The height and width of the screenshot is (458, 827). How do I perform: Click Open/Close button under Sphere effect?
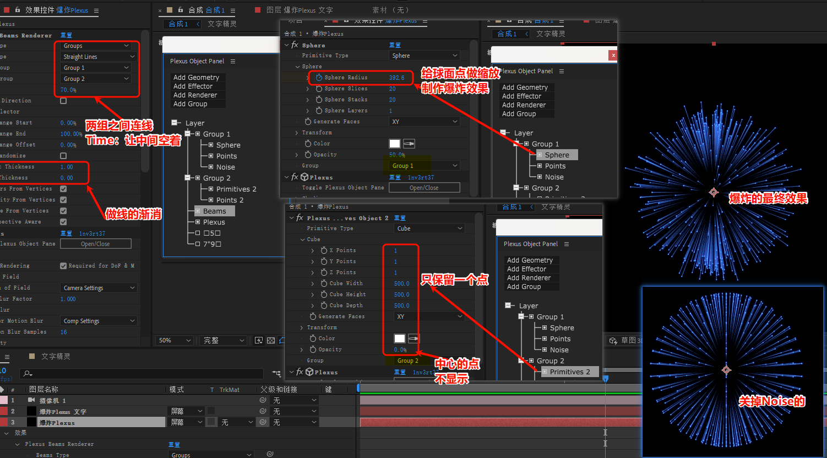424,188
